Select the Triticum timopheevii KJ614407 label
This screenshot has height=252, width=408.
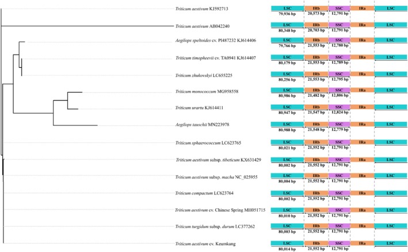[x=216, y=58]
